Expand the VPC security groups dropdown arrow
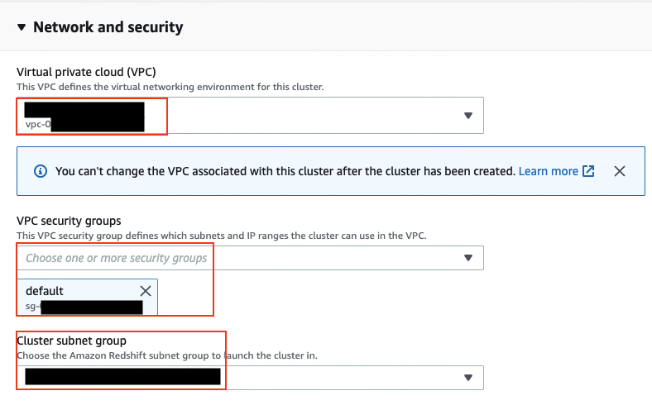Image resolution: width=652 pixels, height=410 pixels. [467, 258]
